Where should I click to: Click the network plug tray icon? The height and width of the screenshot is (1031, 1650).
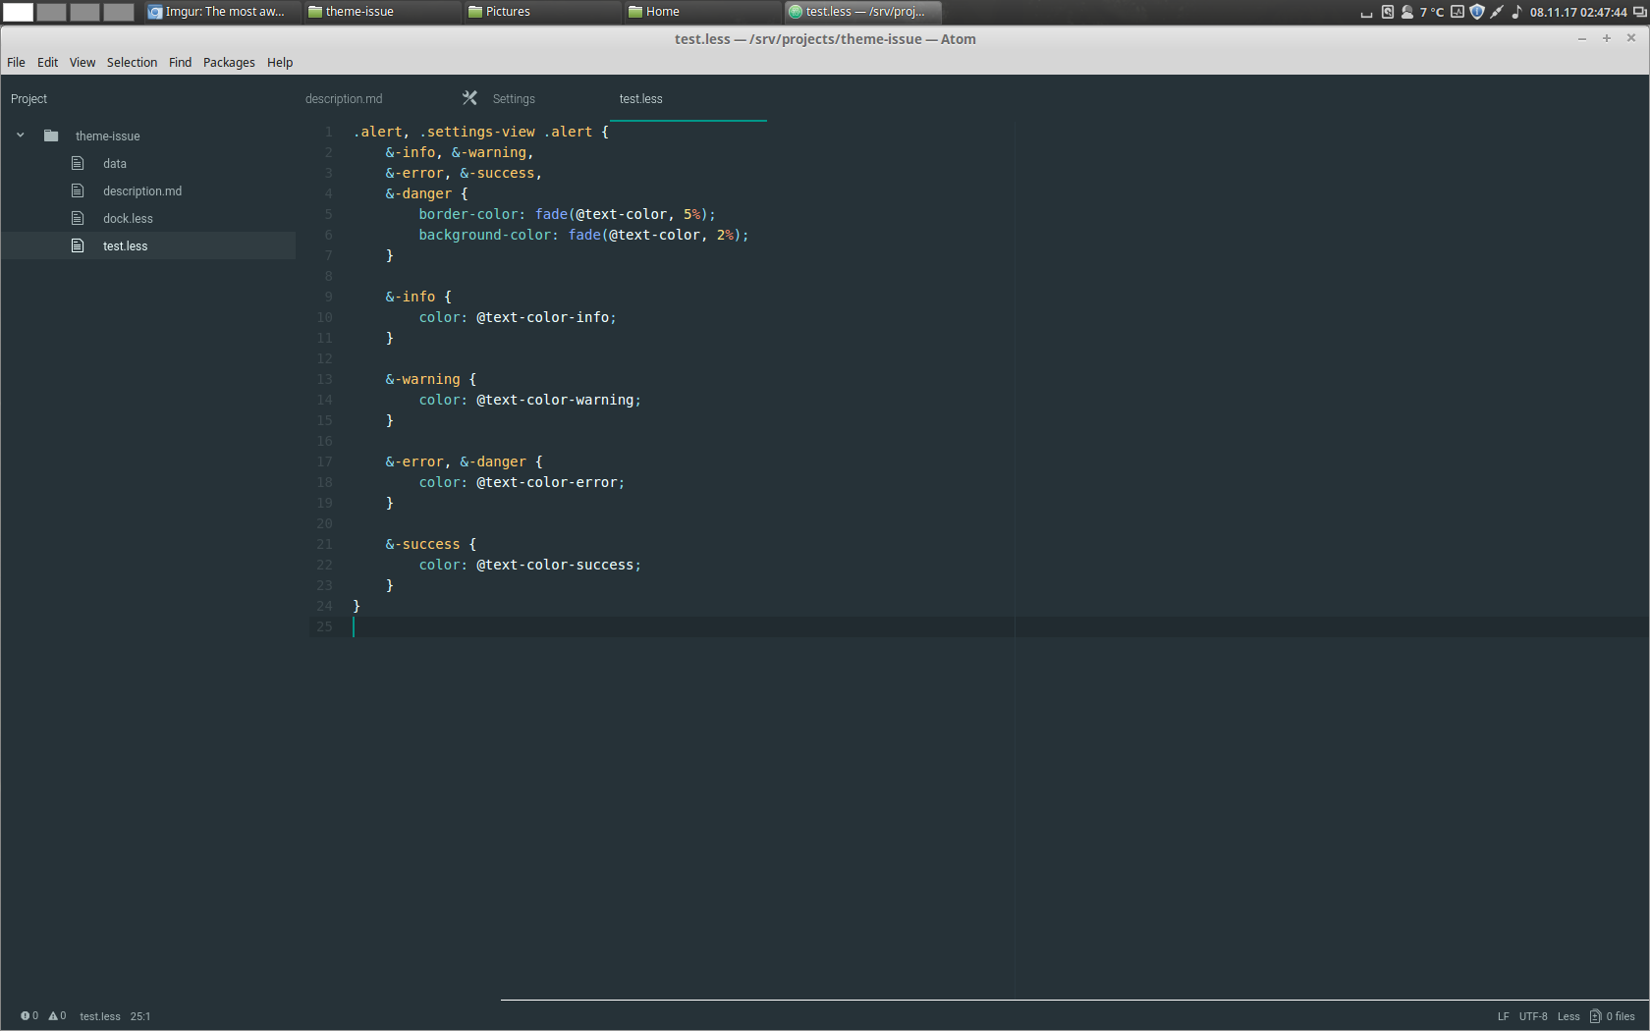[1497, 12]
